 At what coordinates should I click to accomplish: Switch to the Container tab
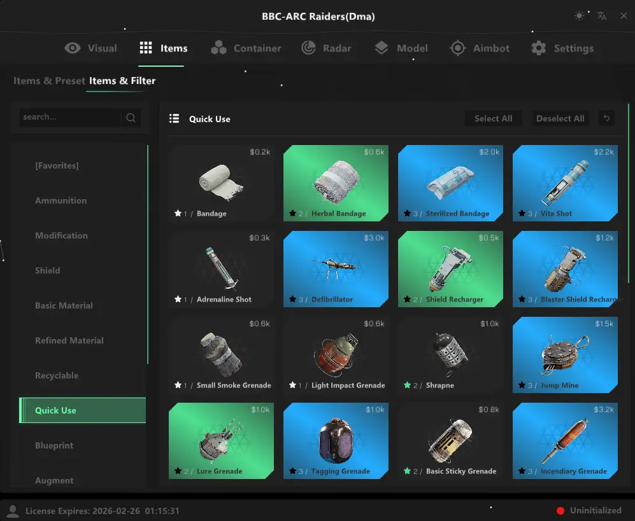tap(247, 48)
